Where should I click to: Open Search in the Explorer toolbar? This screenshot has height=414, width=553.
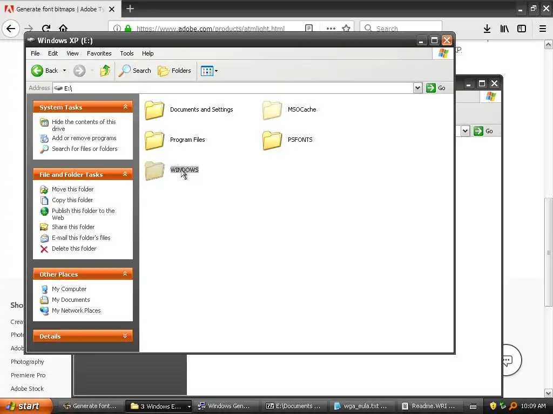click(134, 71)
